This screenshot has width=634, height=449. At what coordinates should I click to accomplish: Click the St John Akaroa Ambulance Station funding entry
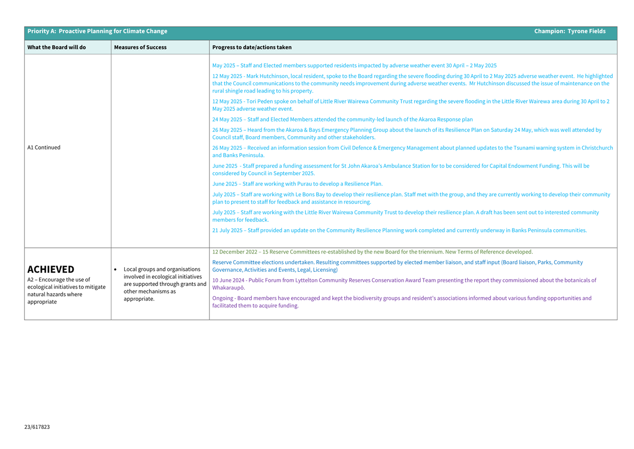400,169
